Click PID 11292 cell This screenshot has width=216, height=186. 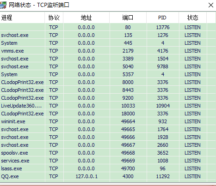[163, 176]
